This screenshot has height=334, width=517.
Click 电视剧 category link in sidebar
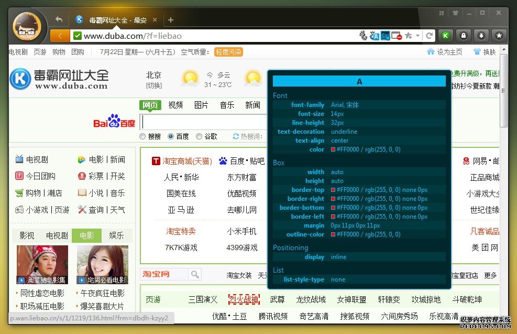tap(37, 159)
